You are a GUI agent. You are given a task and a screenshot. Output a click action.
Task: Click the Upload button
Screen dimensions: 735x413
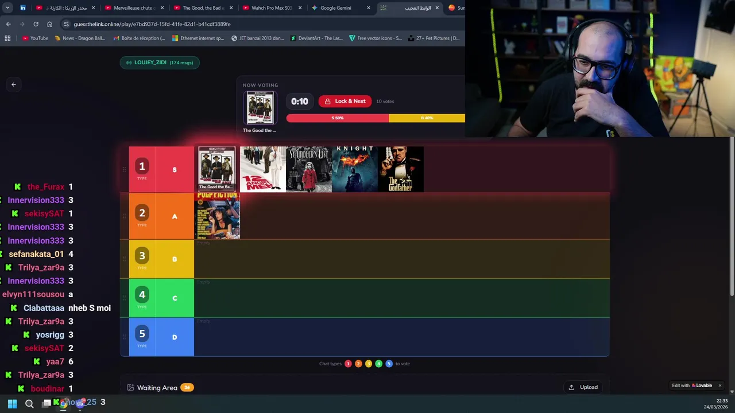(x=583, y=387)
